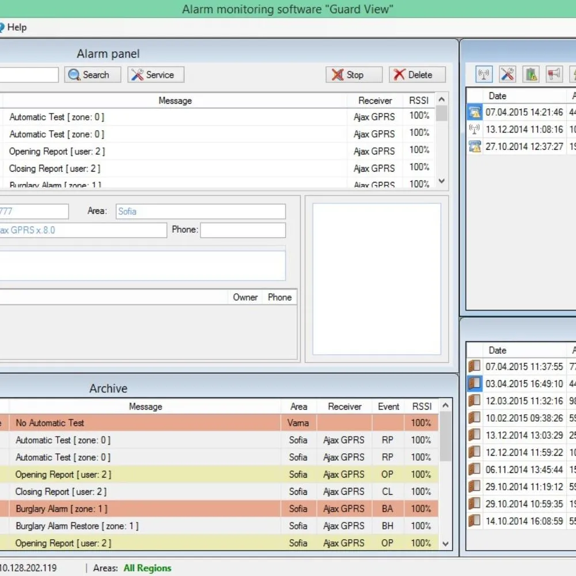
Task: Sort Alarm panel by Receiver column header
Action: click(375, 101)
